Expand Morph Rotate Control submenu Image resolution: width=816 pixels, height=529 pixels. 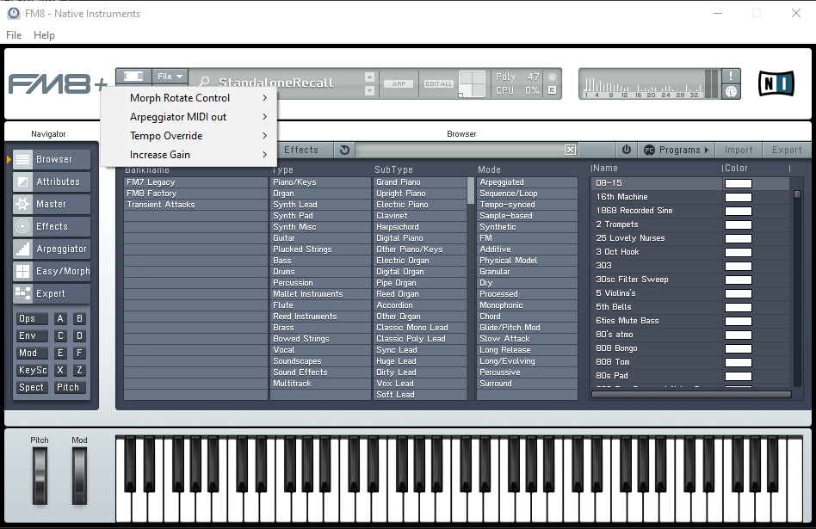click(189, 98)
